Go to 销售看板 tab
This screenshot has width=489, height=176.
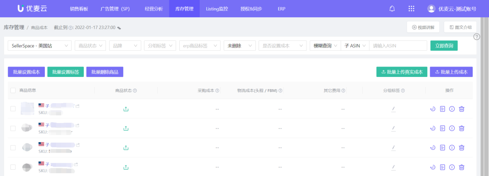79,9
